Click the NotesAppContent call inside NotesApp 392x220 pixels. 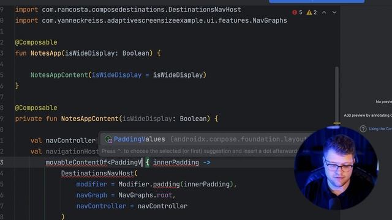pyautogui.click(x=59, y=75)
